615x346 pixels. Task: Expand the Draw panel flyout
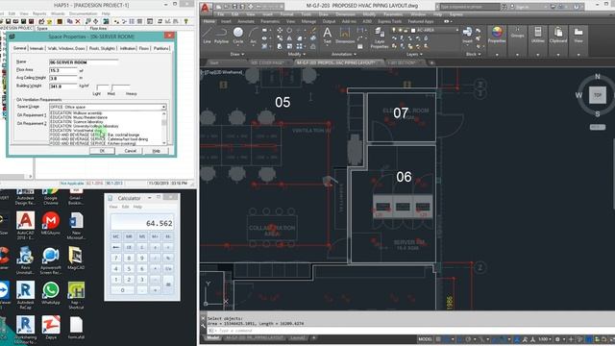[237, 54]
